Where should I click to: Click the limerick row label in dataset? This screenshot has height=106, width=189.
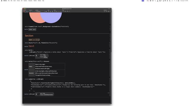click(31, 73)
